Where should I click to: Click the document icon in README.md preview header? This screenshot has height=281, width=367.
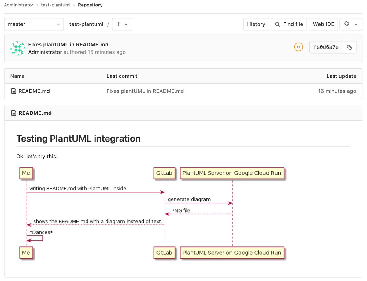click(13, 113)
